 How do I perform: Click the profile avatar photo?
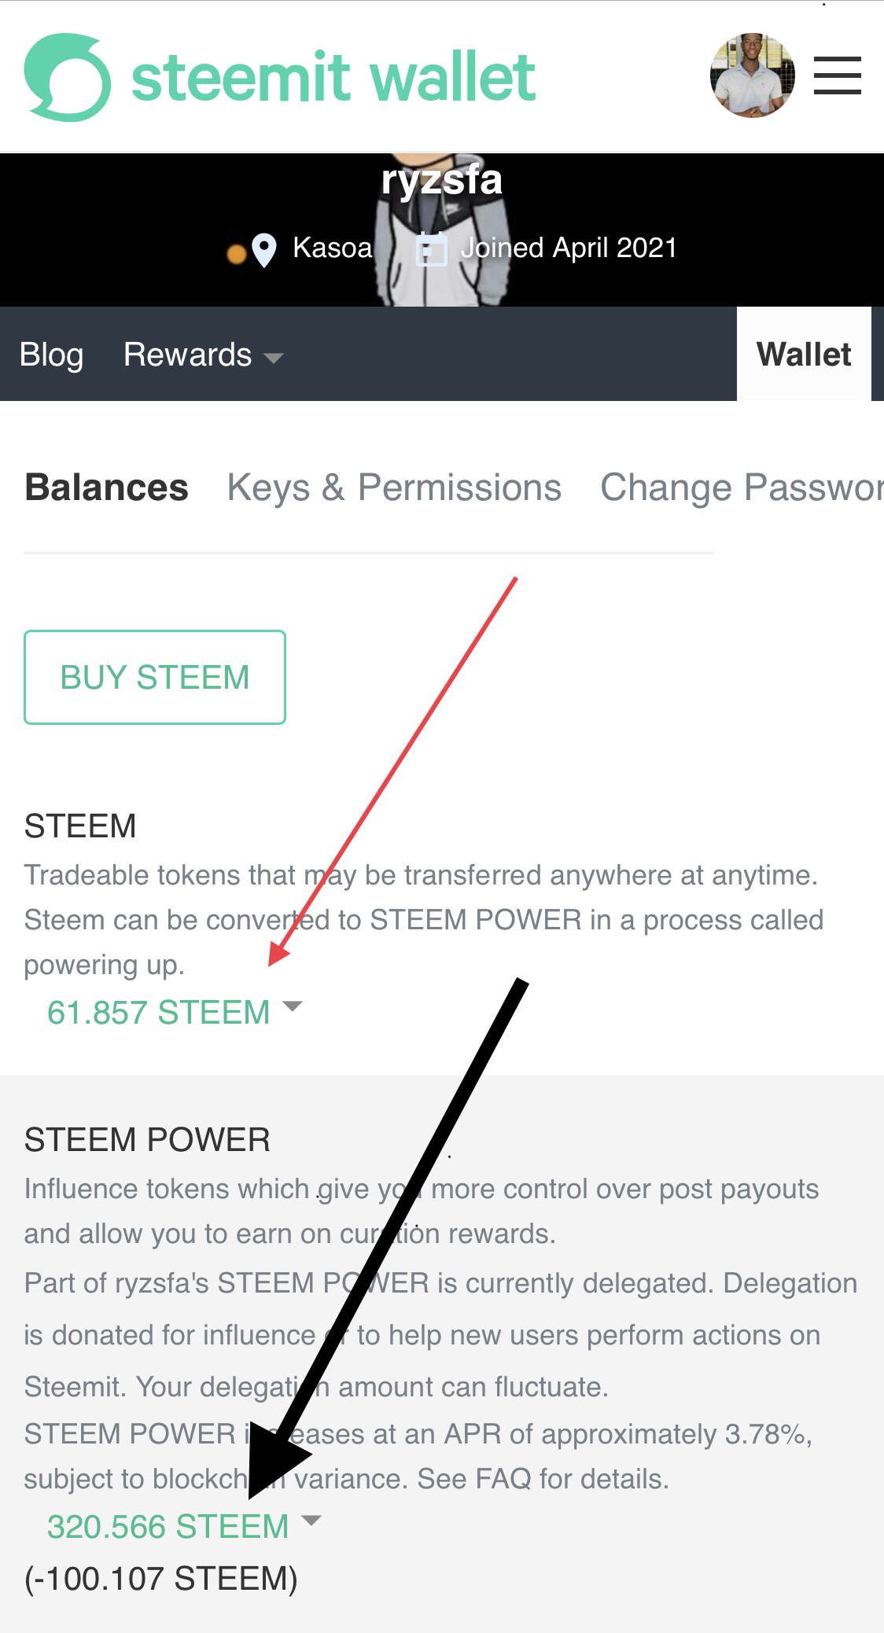[752, 75]
